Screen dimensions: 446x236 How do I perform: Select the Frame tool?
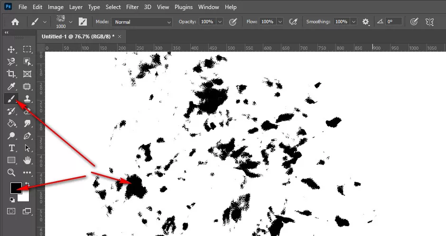point(27,74)
